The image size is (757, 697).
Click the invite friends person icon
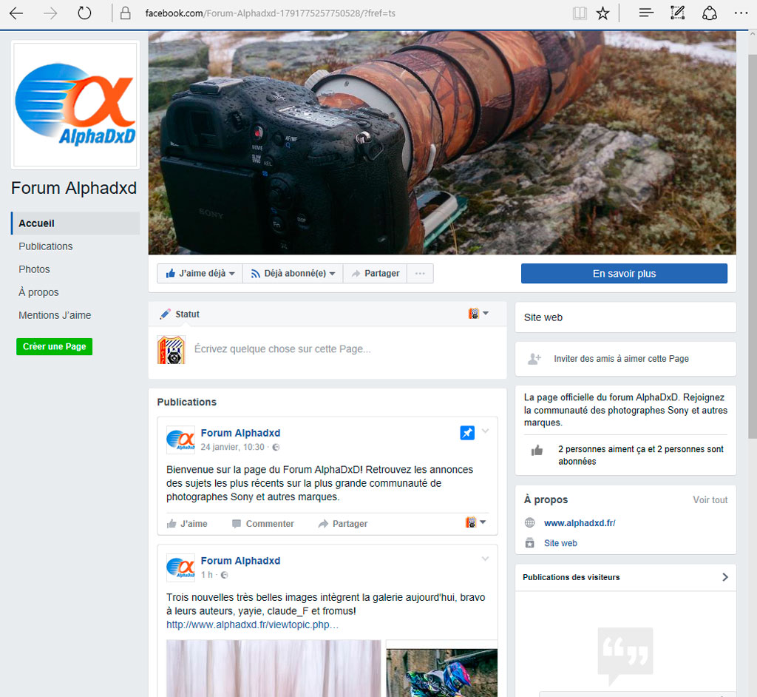534,359
